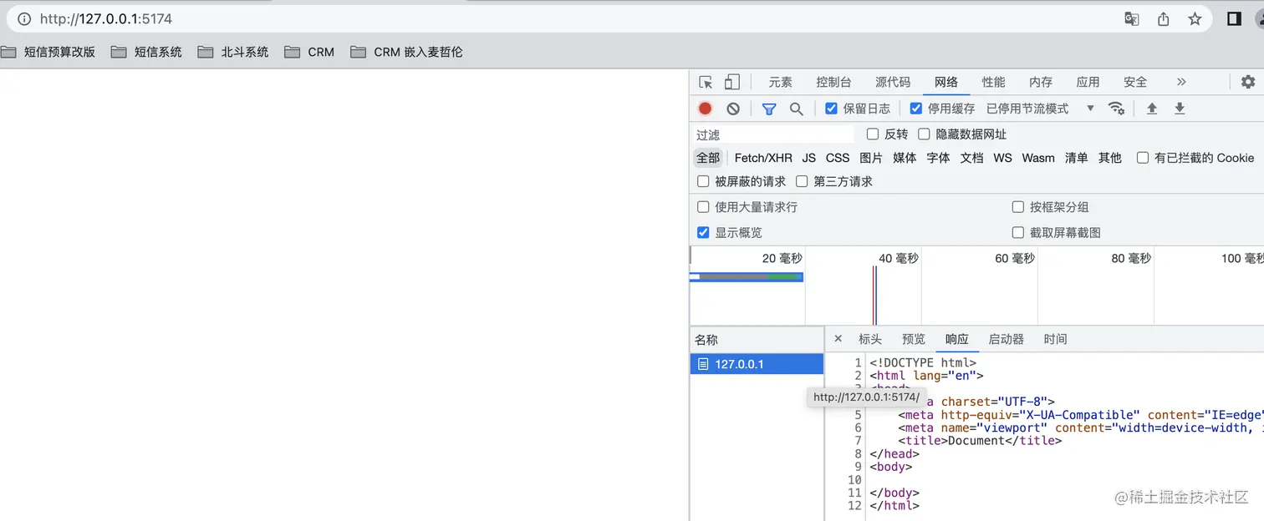Check 被屏蔽的请求 checkbox
The height and width of the screenshot is (521, 1264).
click(x=703, y=181)
